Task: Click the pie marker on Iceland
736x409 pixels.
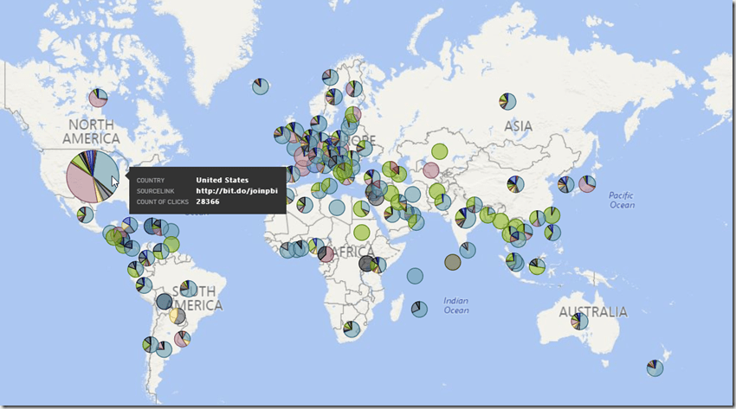Action: 261,86
